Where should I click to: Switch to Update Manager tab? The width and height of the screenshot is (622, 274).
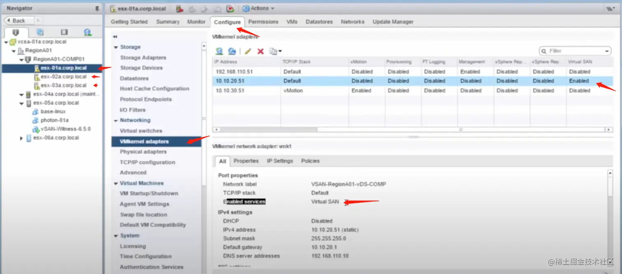[x=393, y=22]
